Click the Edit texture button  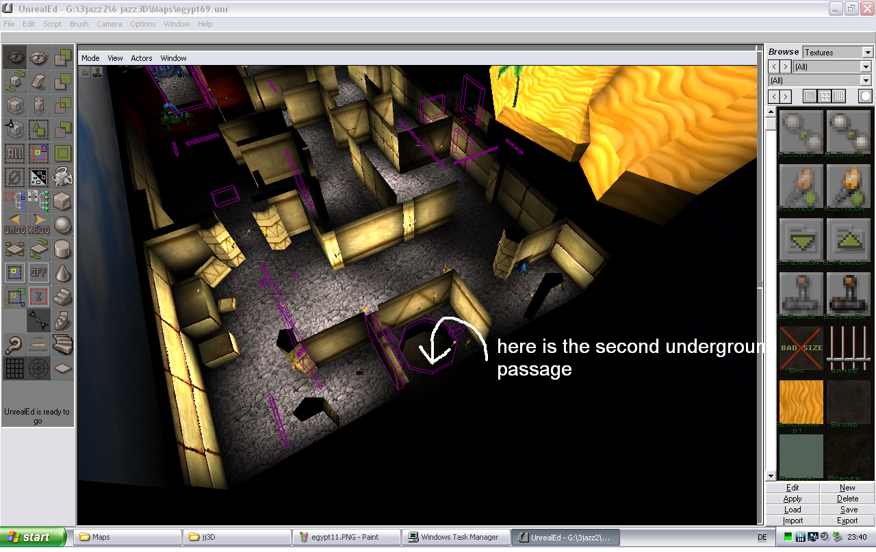click(793, 488)
